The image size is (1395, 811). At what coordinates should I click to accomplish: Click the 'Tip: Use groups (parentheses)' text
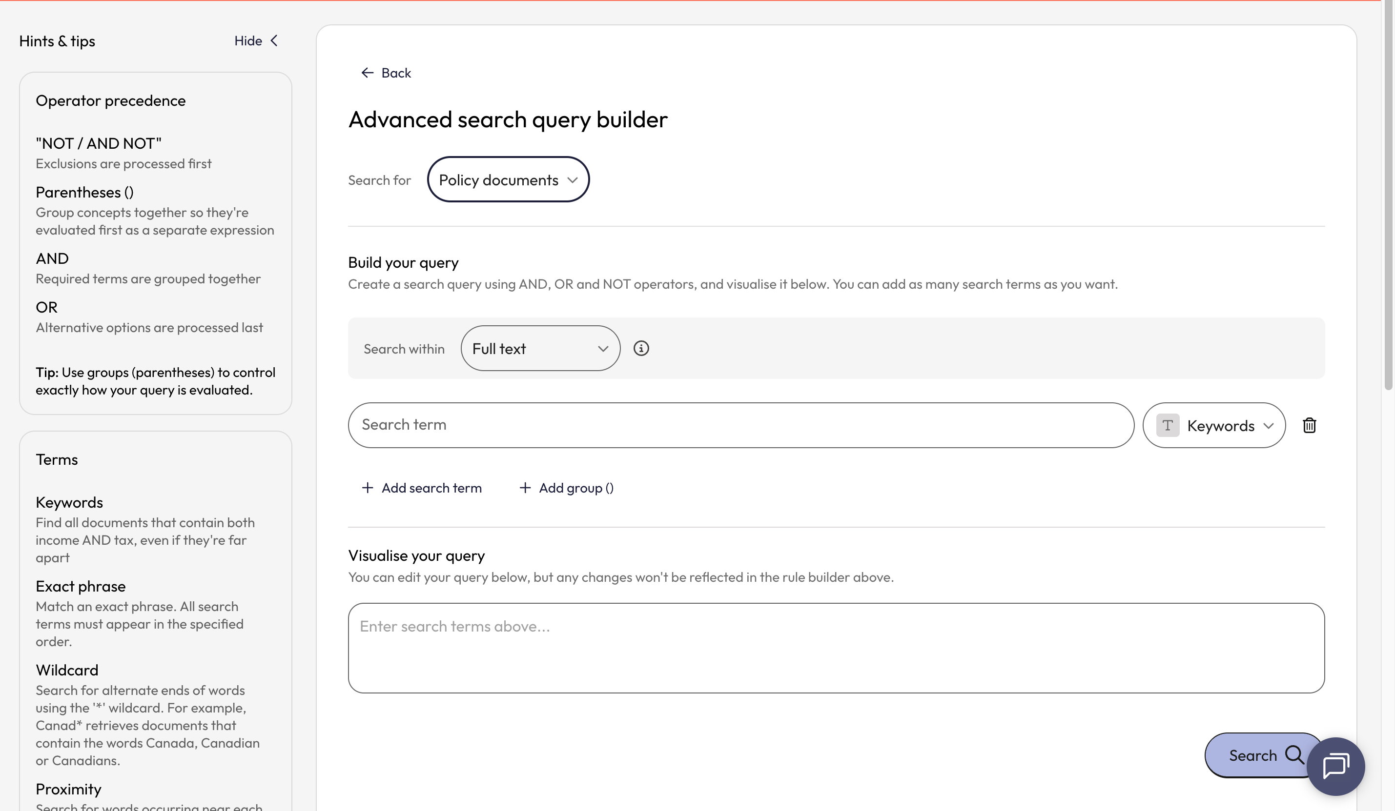[x=156, y=380]
